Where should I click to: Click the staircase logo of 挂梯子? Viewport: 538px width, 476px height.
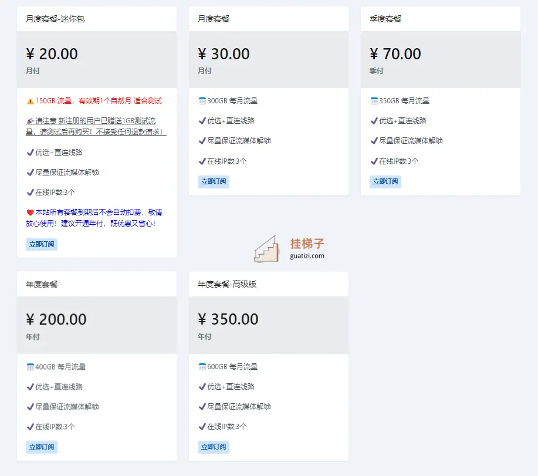click(266, 249)
